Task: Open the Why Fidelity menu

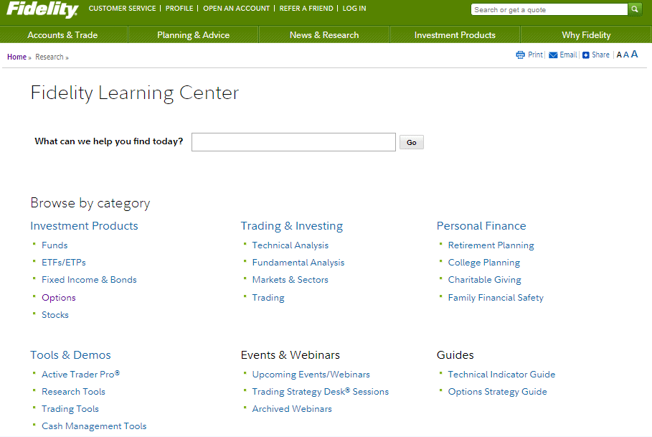Action: 586,35
